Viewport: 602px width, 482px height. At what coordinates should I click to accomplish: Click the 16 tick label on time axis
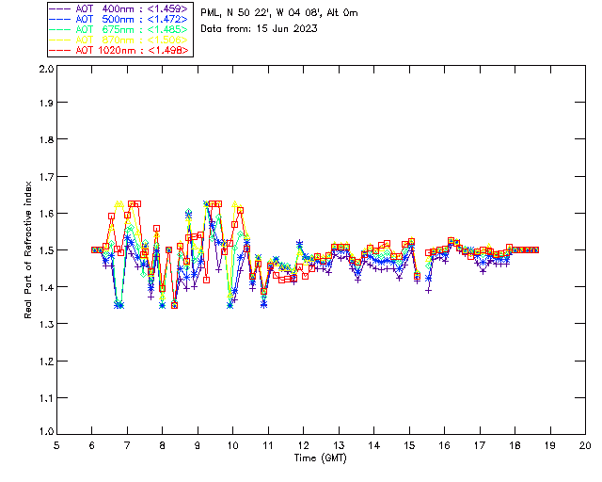tap(444, 445)
